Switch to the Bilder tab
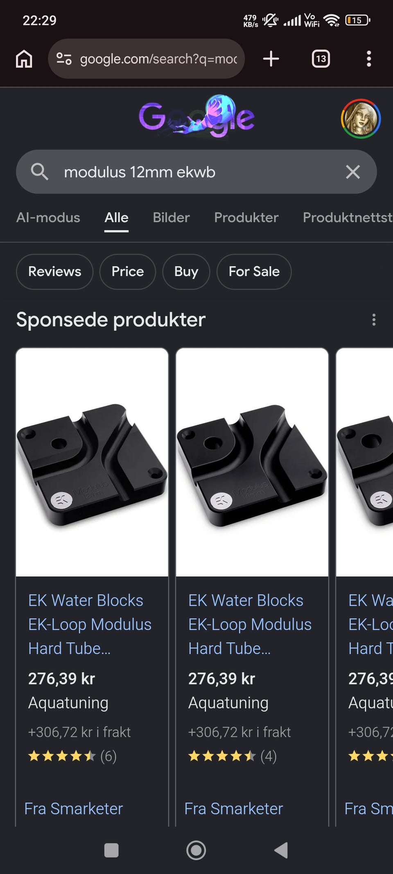Viewport: 393px width, 874px height. (171, 217)
